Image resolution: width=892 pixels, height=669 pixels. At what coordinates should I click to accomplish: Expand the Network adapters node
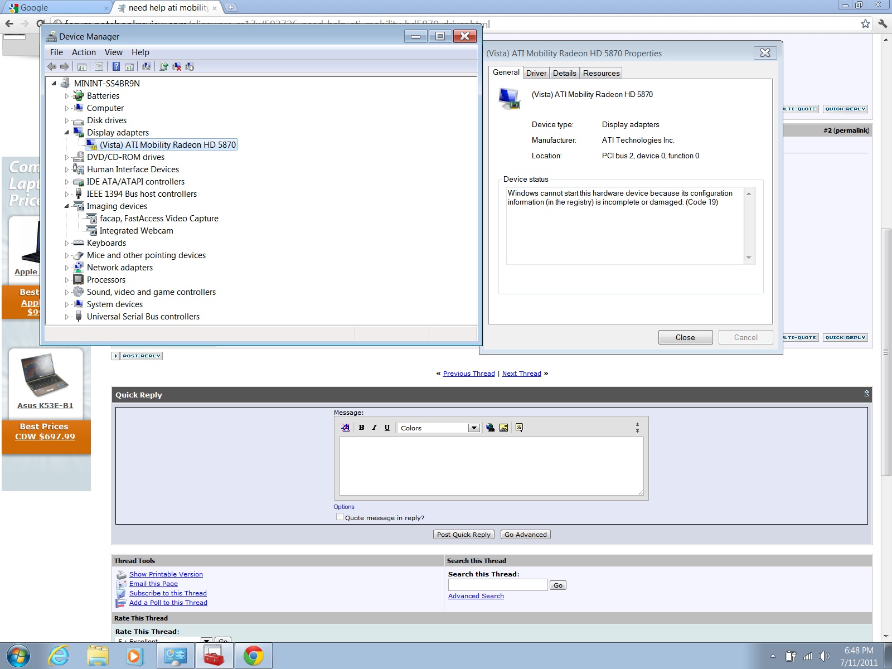[x=67, y=268]
